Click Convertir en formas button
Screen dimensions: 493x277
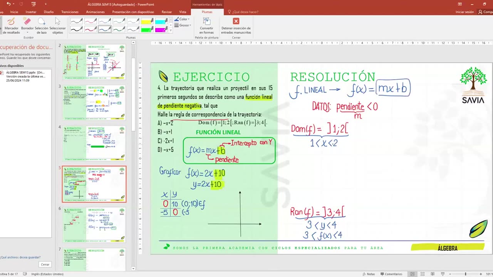[206, 26]
